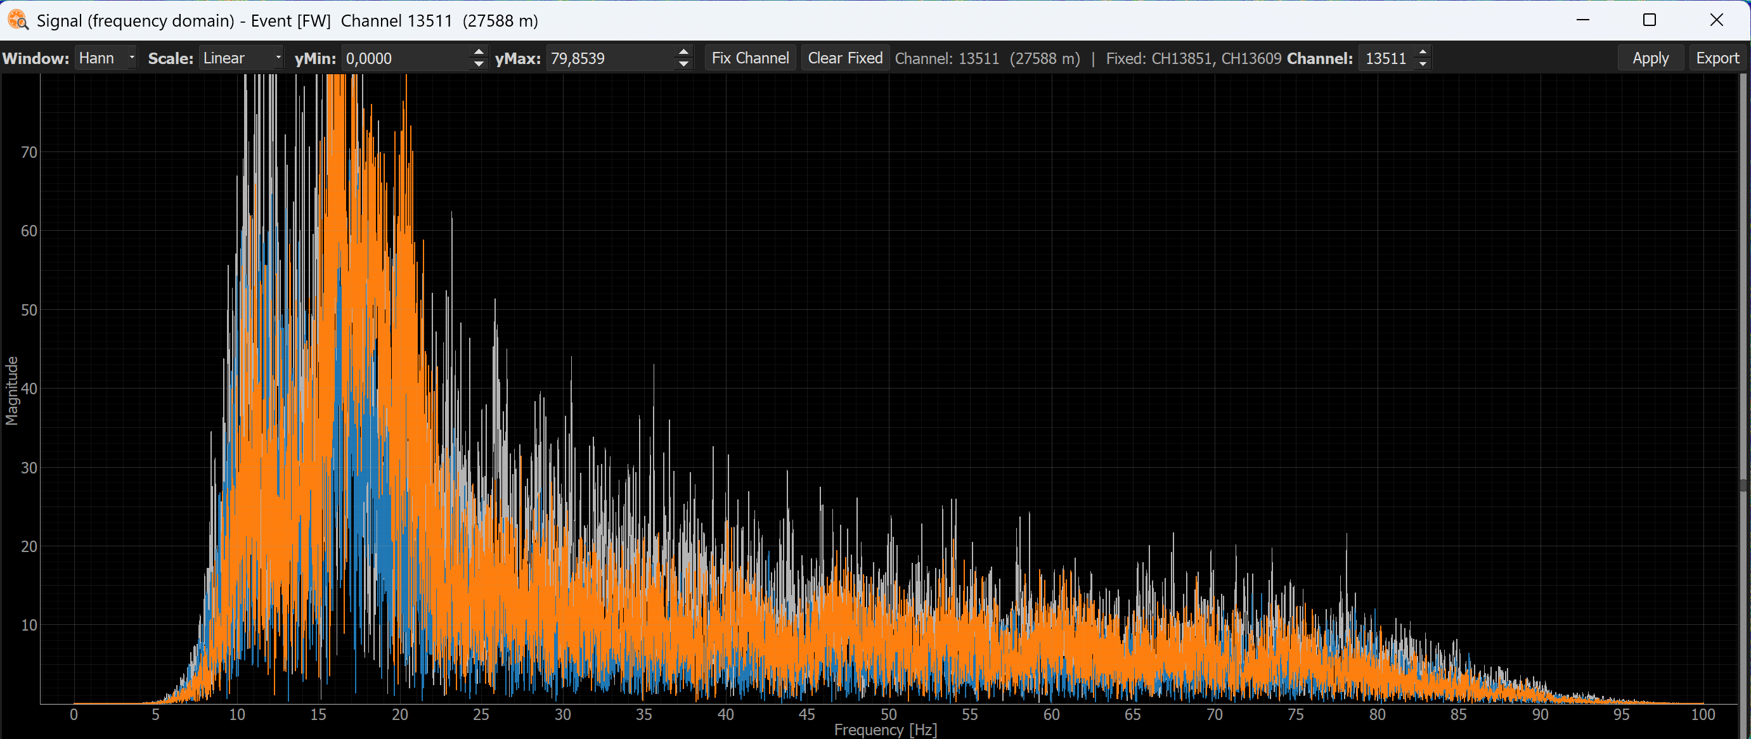The height and width of the screenshot is (739, 1751).
Task: Click the 100 tick on frequency axis
Action: tap(1703, 714)
